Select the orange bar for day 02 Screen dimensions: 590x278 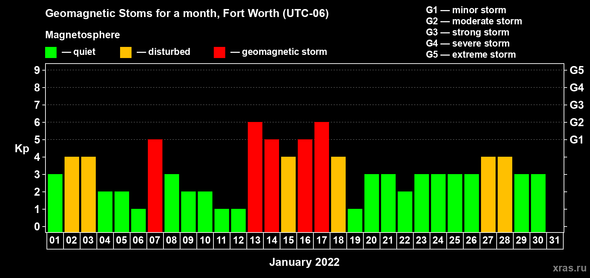click(x=72, y=194)
